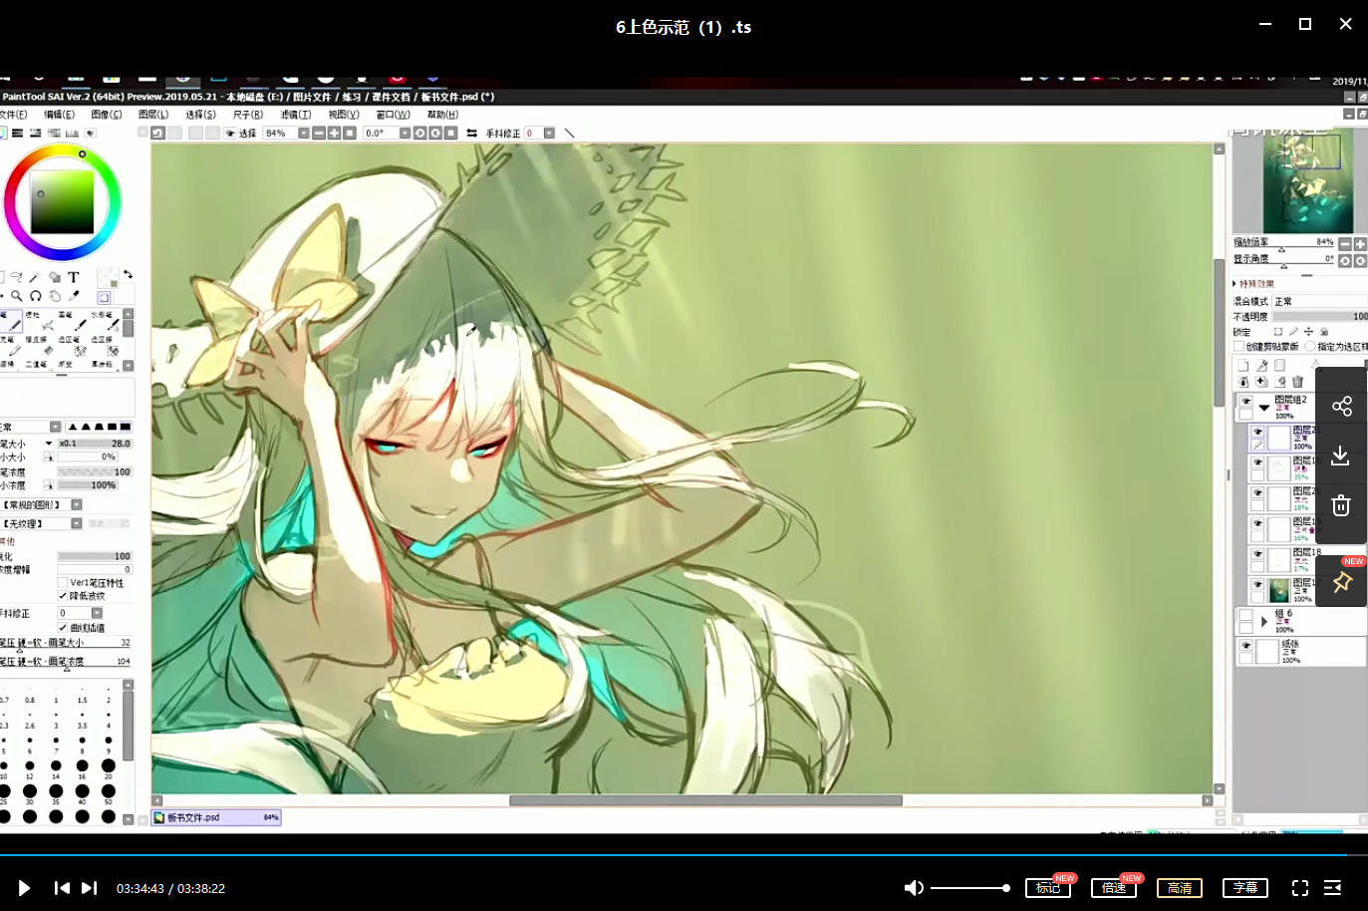Select the Zoom magnifier tool
Screen dimensions: 1368x911
17,296
